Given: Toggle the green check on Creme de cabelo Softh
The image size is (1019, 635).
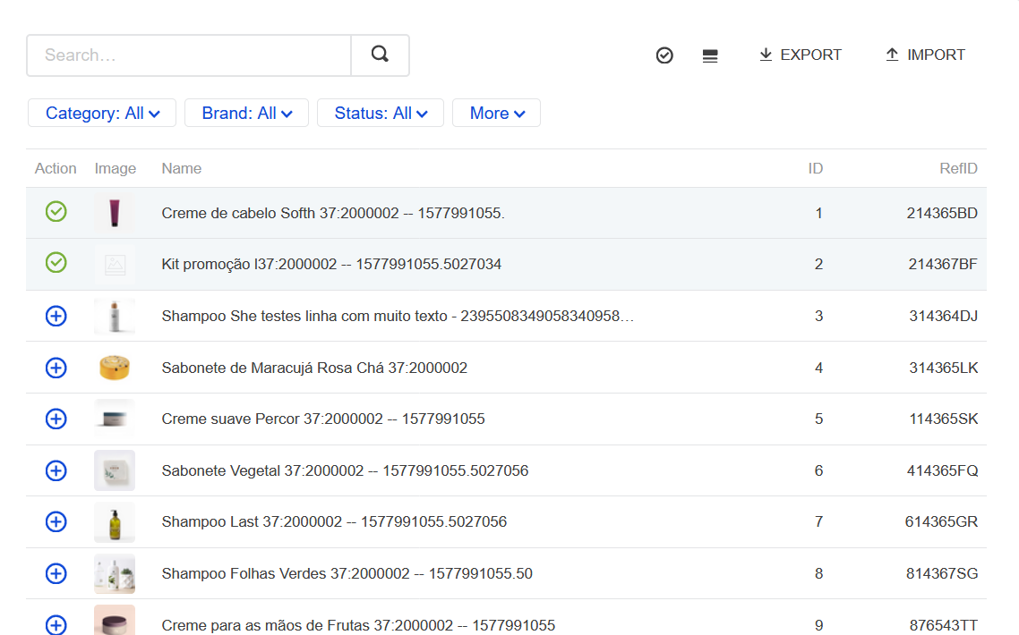Looking at the screenshot, I should pyautogui.click(x=56, y=213).
